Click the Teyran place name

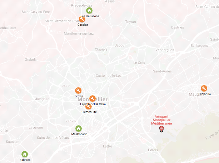pyautogui.click(x=131, y=22)
